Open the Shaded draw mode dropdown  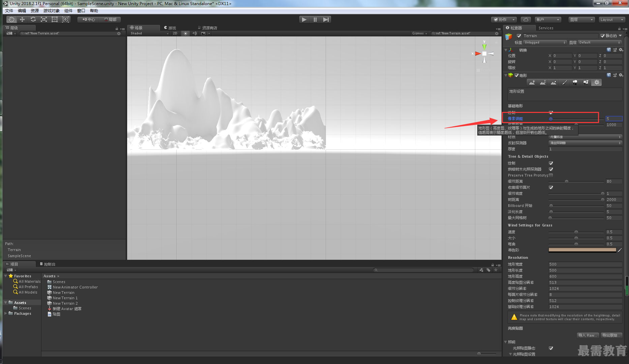point(149,33)
